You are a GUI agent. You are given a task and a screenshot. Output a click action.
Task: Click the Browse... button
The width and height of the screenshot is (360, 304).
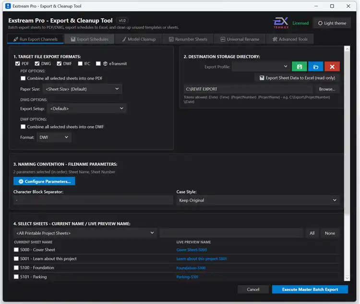327,89
